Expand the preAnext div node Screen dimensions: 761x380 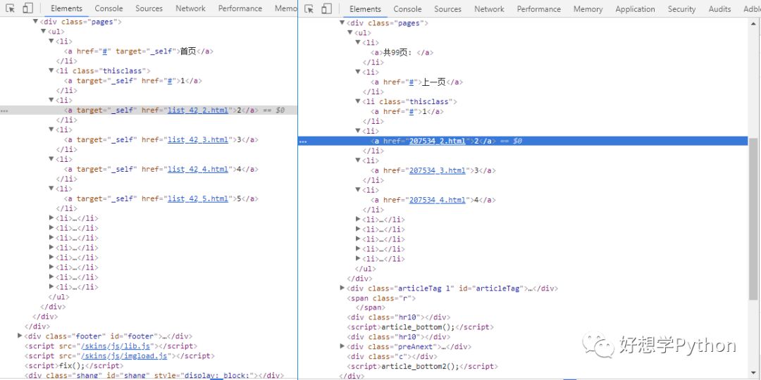342,346
